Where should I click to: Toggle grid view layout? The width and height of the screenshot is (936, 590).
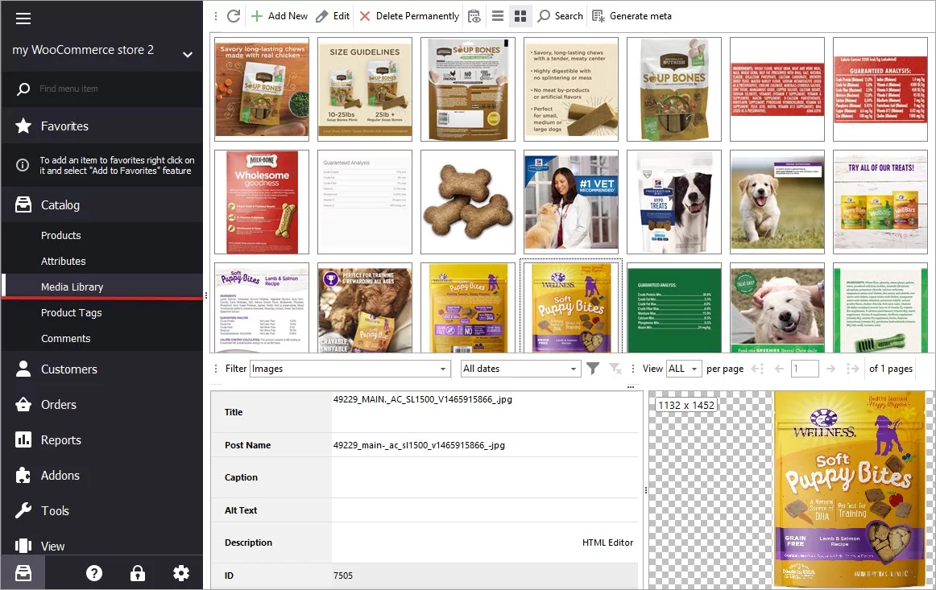(x=520, y=15)
